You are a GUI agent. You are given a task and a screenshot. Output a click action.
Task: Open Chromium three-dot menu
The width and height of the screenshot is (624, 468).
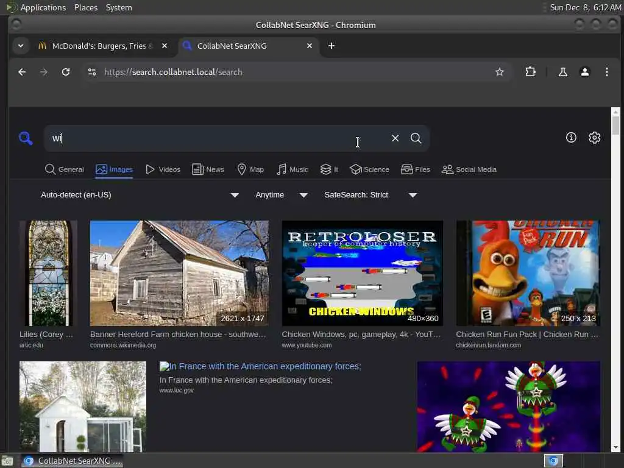point(606,72)
